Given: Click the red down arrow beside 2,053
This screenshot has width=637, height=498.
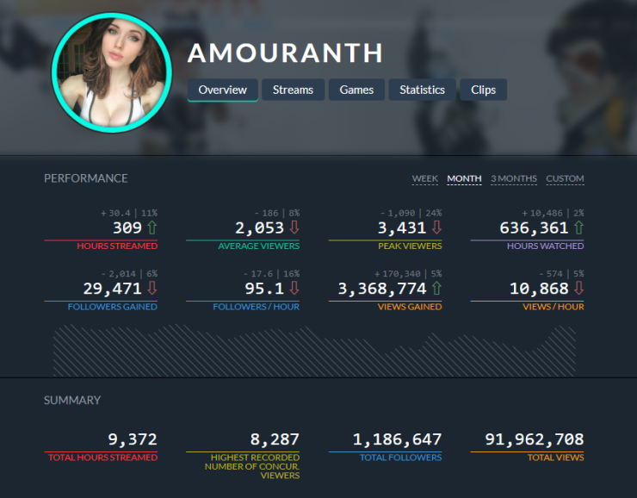Looking at the screenshot, I should click(x=294, y=227).
